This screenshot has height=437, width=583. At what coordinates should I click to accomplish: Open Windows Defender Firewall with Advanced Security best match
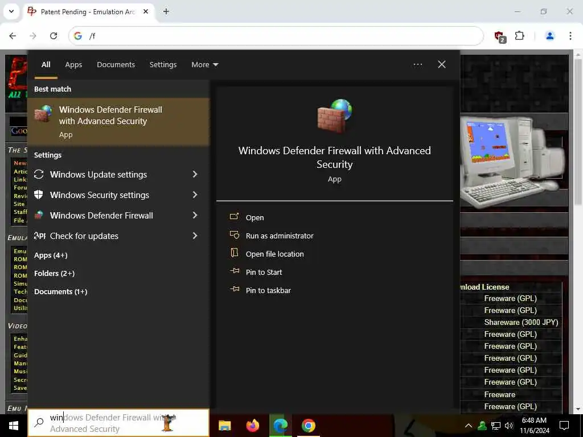(118, 122)
